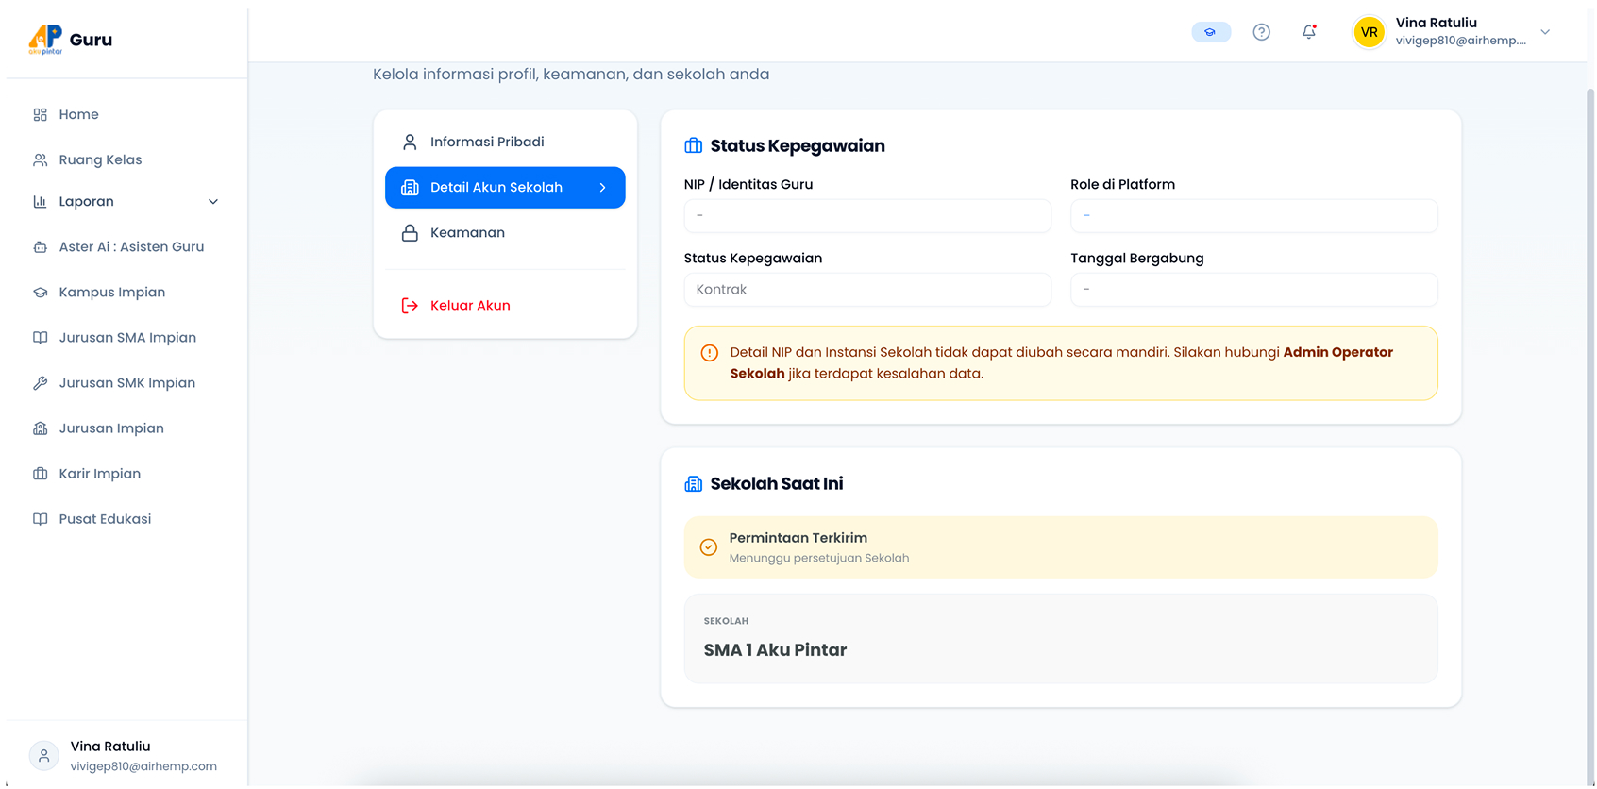Screen dimensions: 1597x789
Task: Click the Kelola informasi profil subtitle text
Action: [x=571, y=75]
